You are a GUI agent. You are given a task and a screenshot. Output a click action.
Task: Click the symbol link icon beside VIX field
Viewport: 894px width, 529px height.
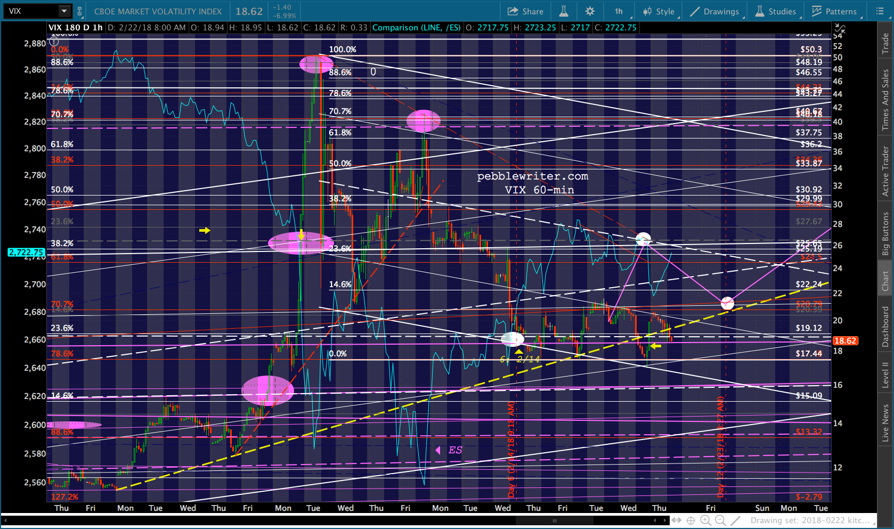point(80,11)
